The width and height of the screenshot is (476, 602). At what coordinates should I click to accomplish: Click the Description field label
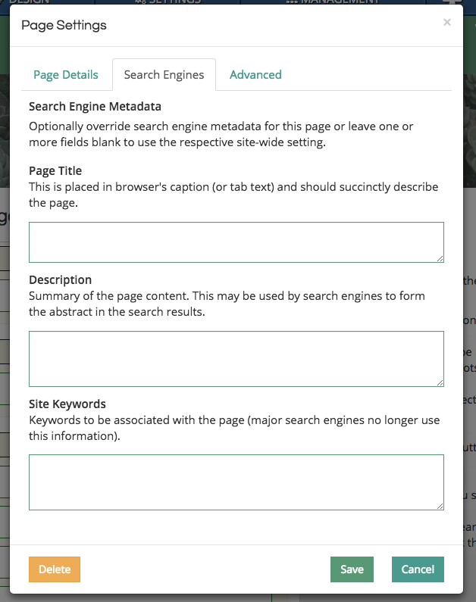pyautogui.click(x=60, y=280)
